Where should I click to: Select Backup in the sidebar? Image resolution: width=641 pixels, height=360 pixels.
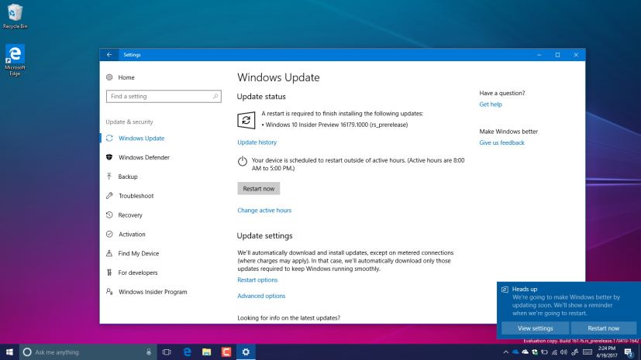click(128, 177)
